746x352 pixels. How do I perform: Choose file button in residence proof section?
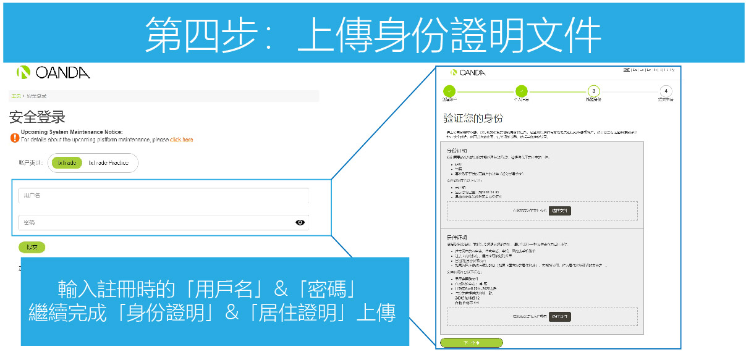559,317
